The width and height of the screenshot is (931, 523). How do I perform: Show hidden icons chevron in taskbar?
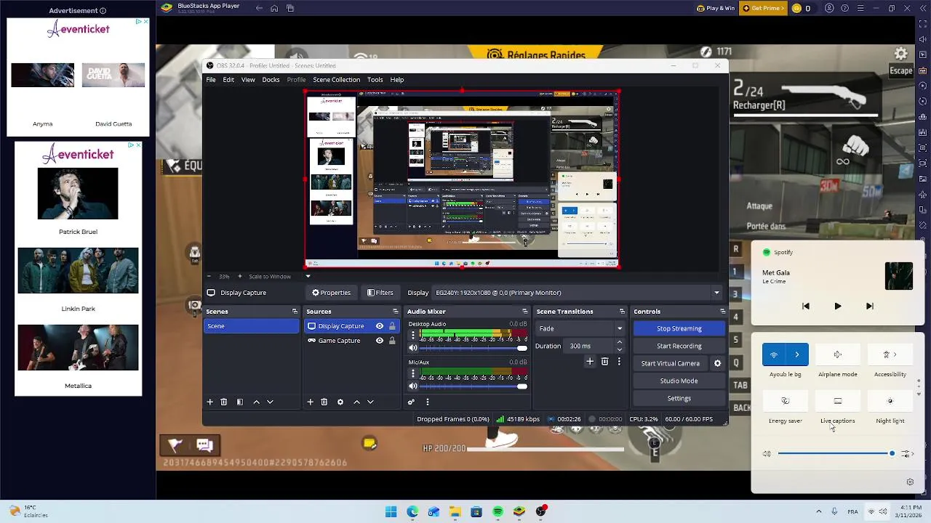tap(818, 512)
